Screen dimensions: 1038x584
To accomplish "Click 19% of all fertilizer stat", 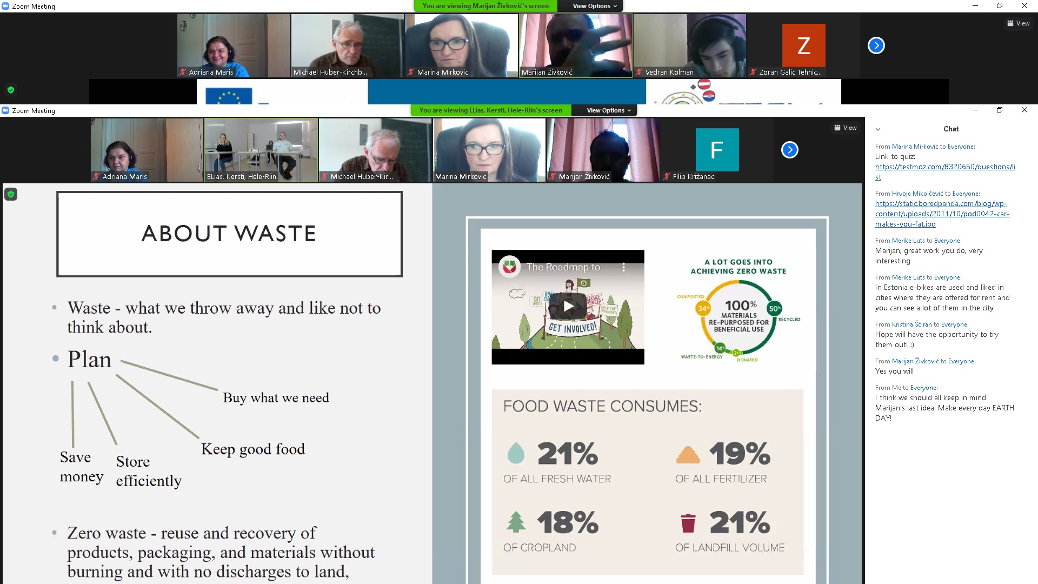I will pos(722,462).
